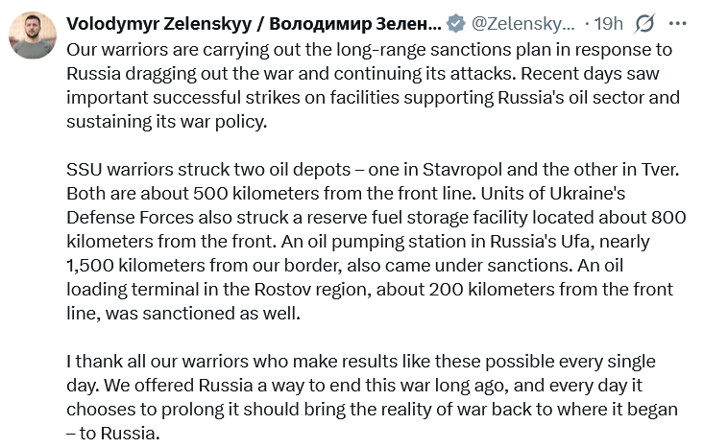Click the text "1,500 kilometers"

tap(135, 266)
